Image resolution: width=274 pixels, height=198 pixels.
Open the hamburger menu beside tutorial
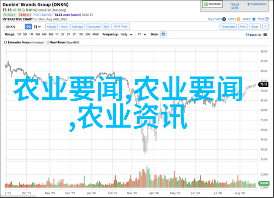click(x=265, y=34)
